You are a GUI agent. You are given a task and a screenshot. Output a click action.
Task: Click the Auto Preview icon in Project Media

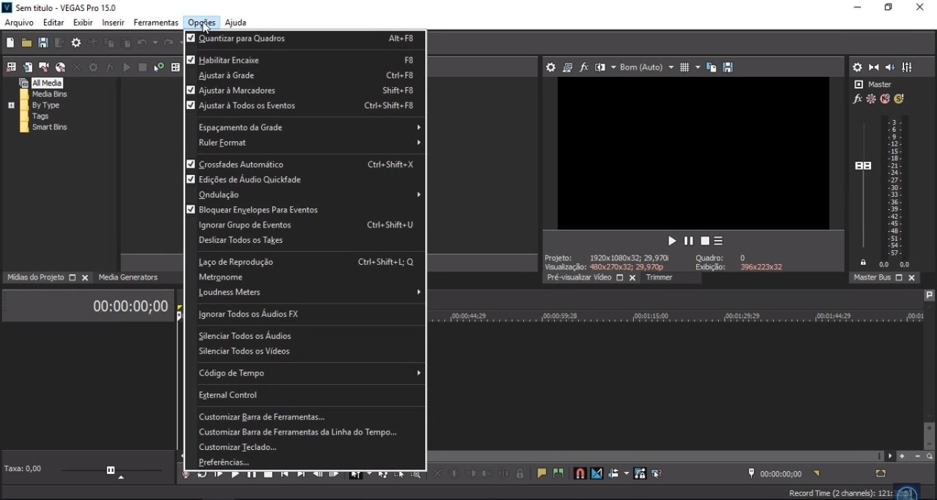(159, 67)
